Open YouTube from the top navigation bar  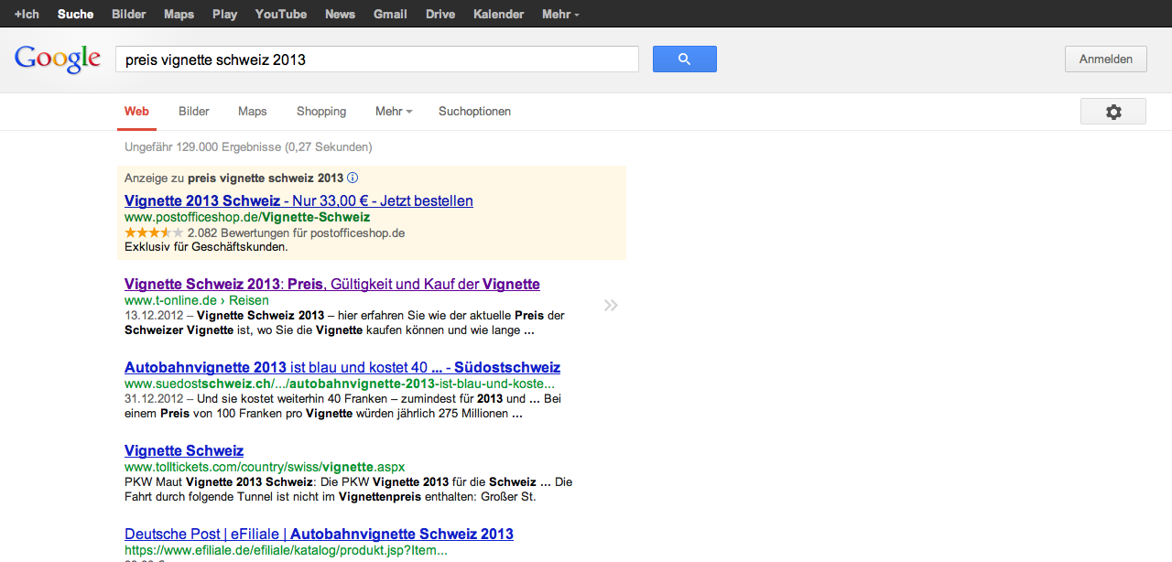tap(280, 14)
